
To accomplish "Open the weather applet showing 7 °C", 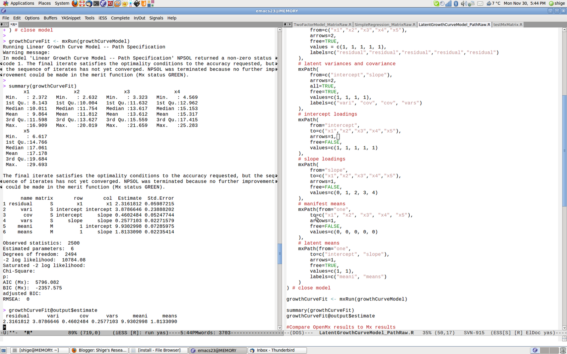I will [493, 4].
